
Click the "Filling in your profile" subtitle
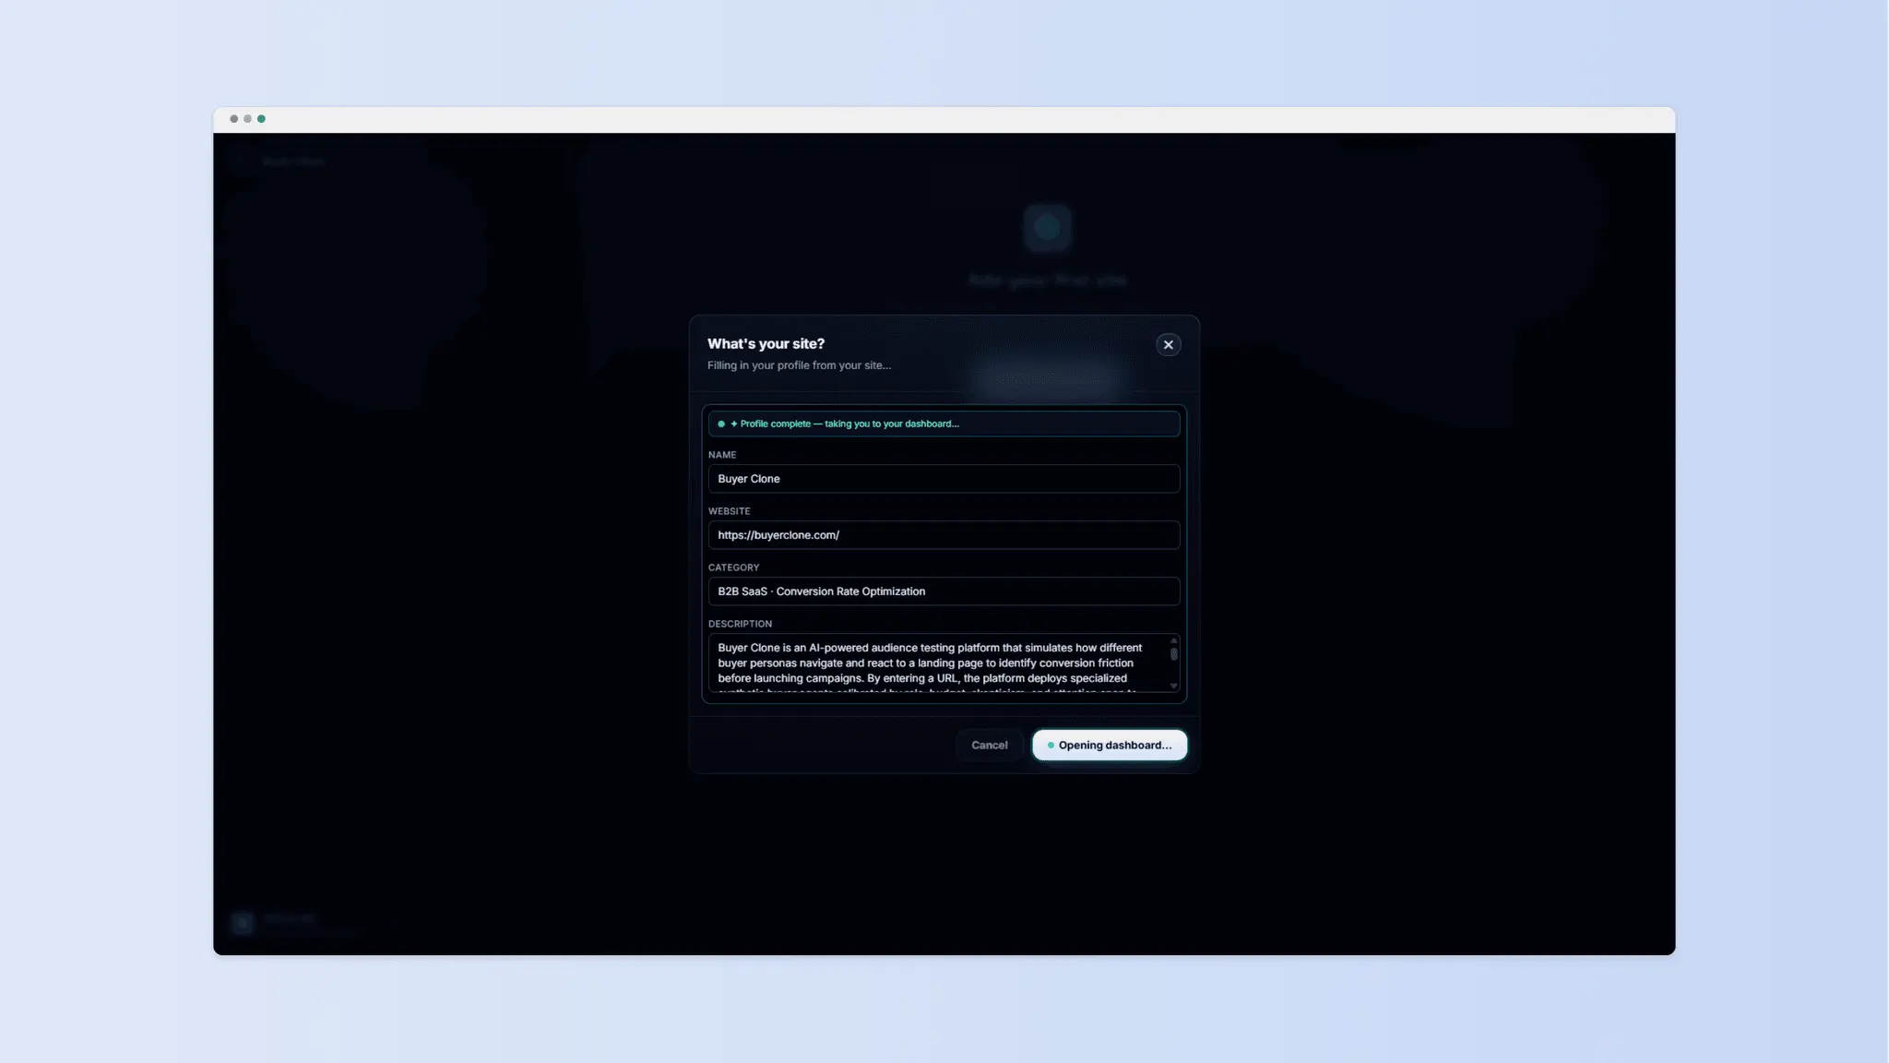pos(799,365)
